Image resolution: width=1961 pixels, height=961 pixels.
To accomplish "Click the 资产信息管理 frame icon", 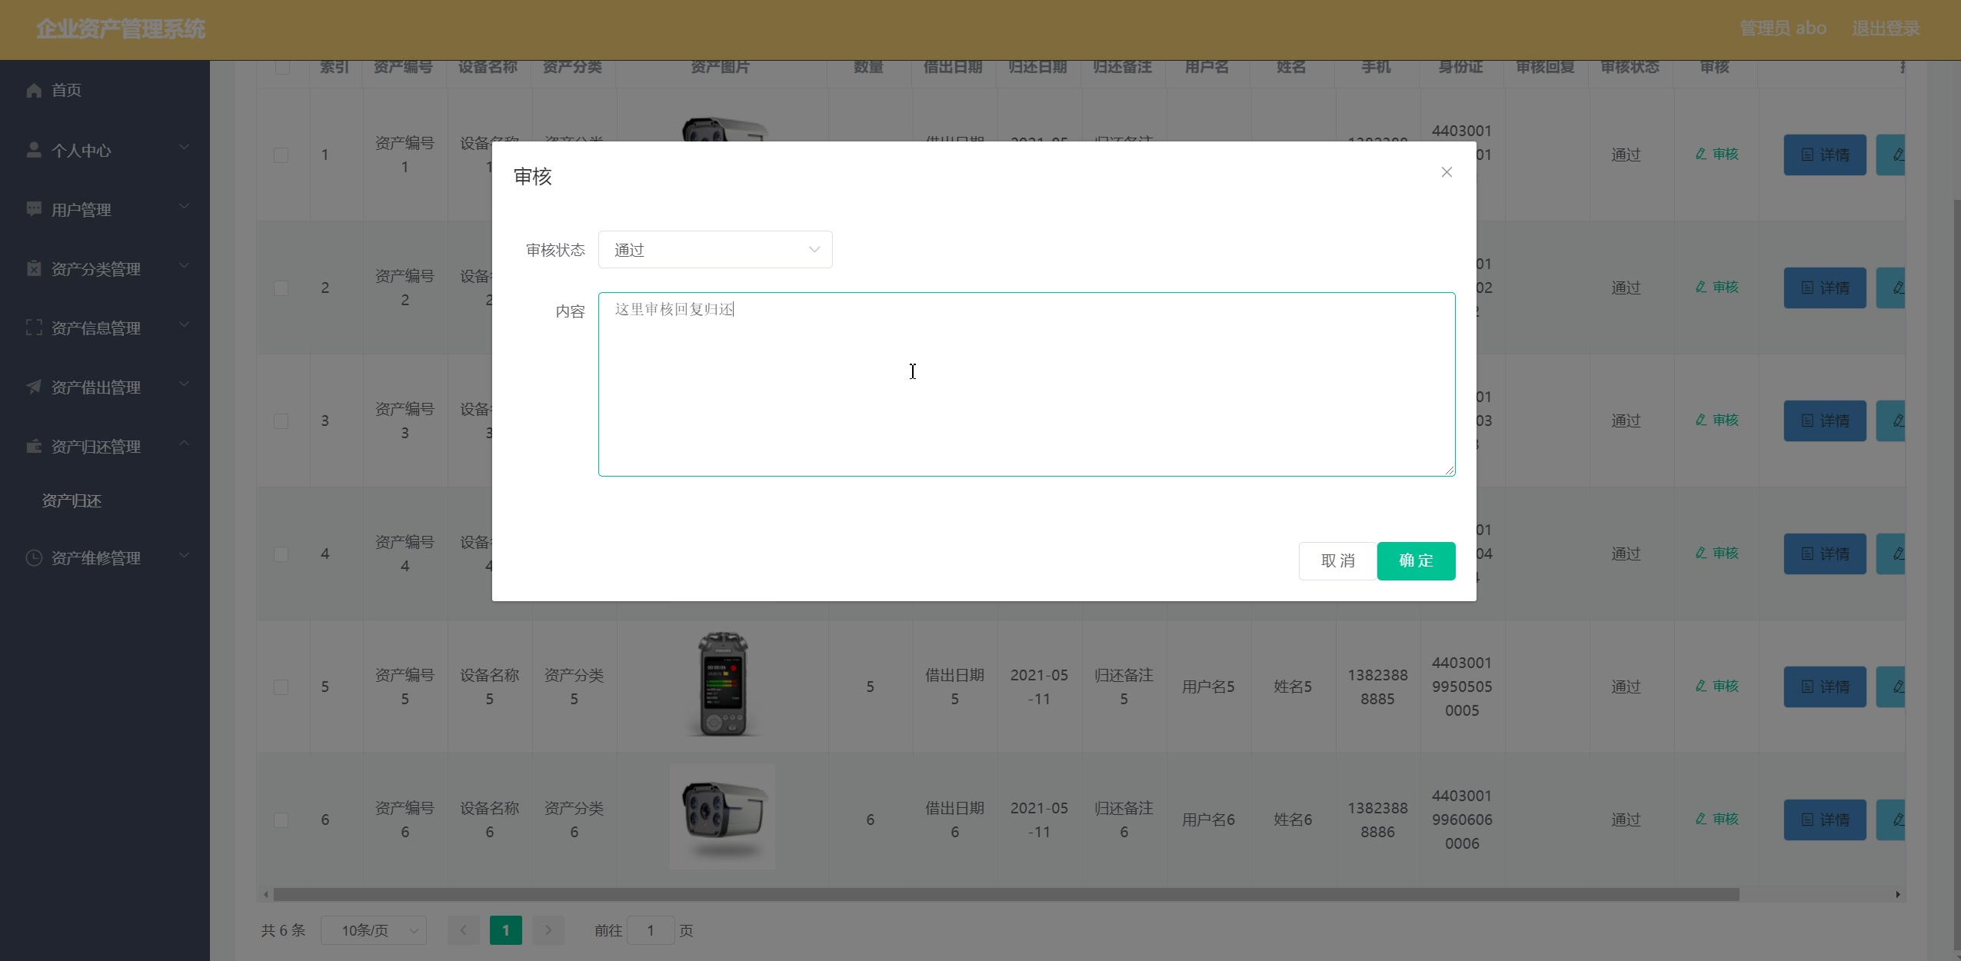I will point(35,327).
